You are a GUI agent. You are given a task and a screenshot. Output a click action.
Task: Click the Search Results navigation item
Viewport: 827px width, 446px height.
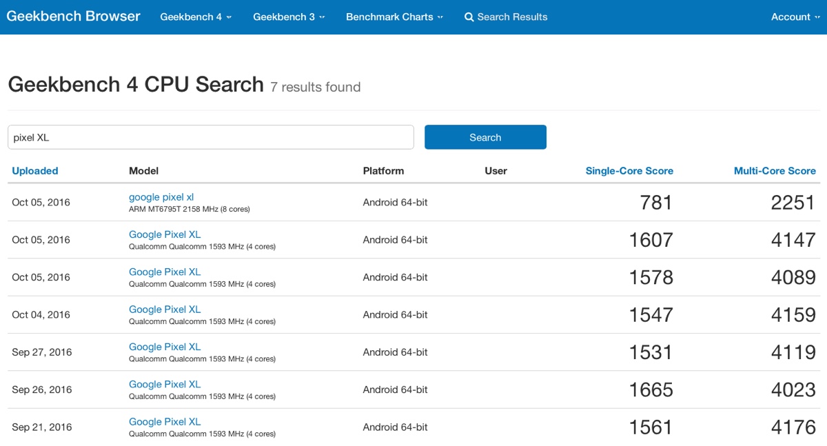pos(512,17)
